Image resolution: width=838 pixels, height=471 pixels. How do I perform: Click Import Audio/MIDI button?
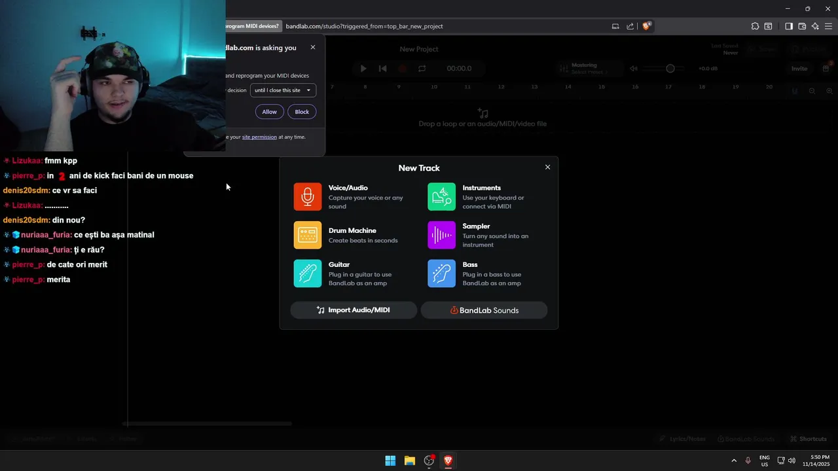tap(354, 310)
